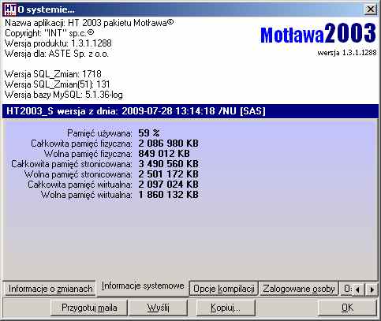Click the Nazwa aplikacji line
381x321 pixels.
pyautogui.click(x=89, y=23)
